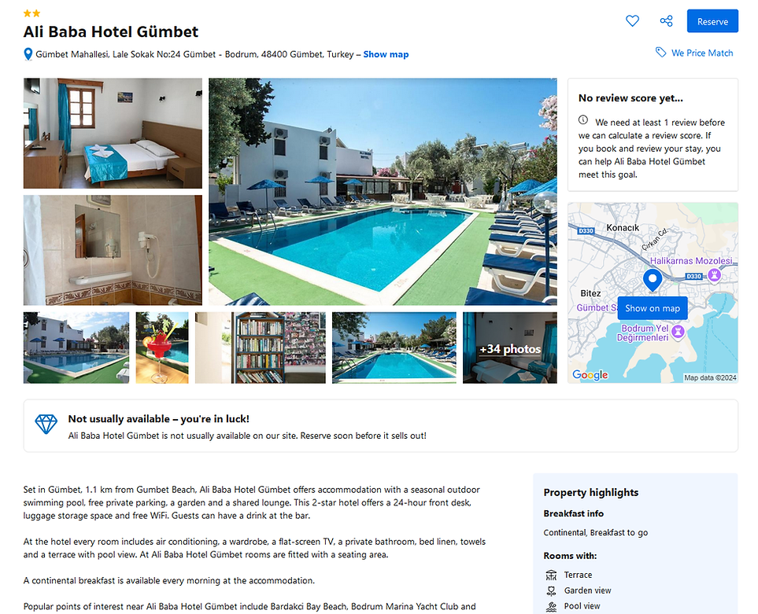Open the bedroom photo thumbnail

[x=113, y=133]
